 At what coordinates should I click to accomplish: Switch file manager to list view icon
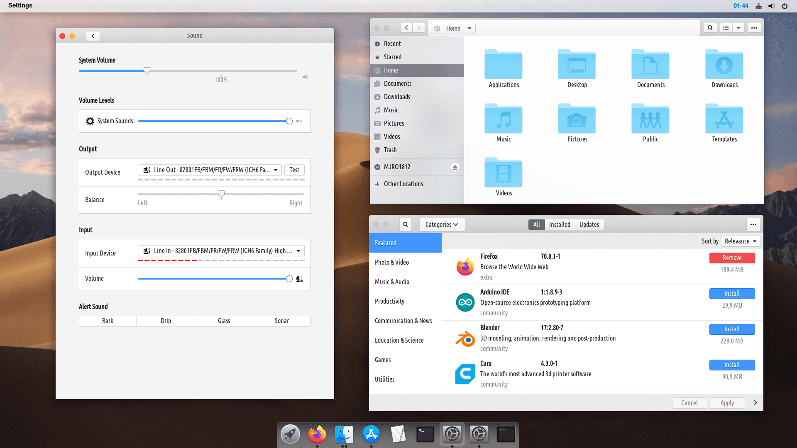tap(726, 28)
